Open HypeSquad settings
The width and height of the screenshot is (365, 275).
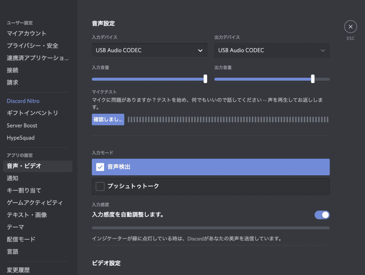pos(20,138)
